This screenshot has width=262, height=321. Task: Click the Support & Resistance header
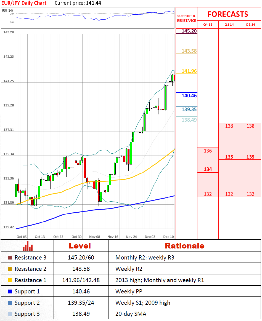pyautogui.click(x=186, y=18)
